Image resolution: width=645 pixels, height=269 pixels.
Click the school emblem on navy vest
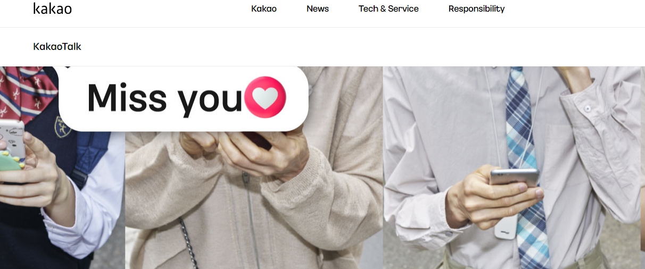click(x=64, y=127)
